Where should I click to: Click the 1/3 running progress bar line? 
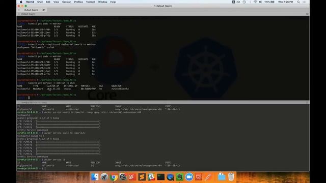[59, 121]
